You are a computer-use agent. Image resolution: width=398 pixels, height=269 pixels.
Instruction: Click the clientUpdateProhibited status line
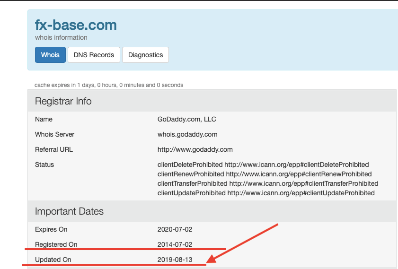(x=266, y=193)
